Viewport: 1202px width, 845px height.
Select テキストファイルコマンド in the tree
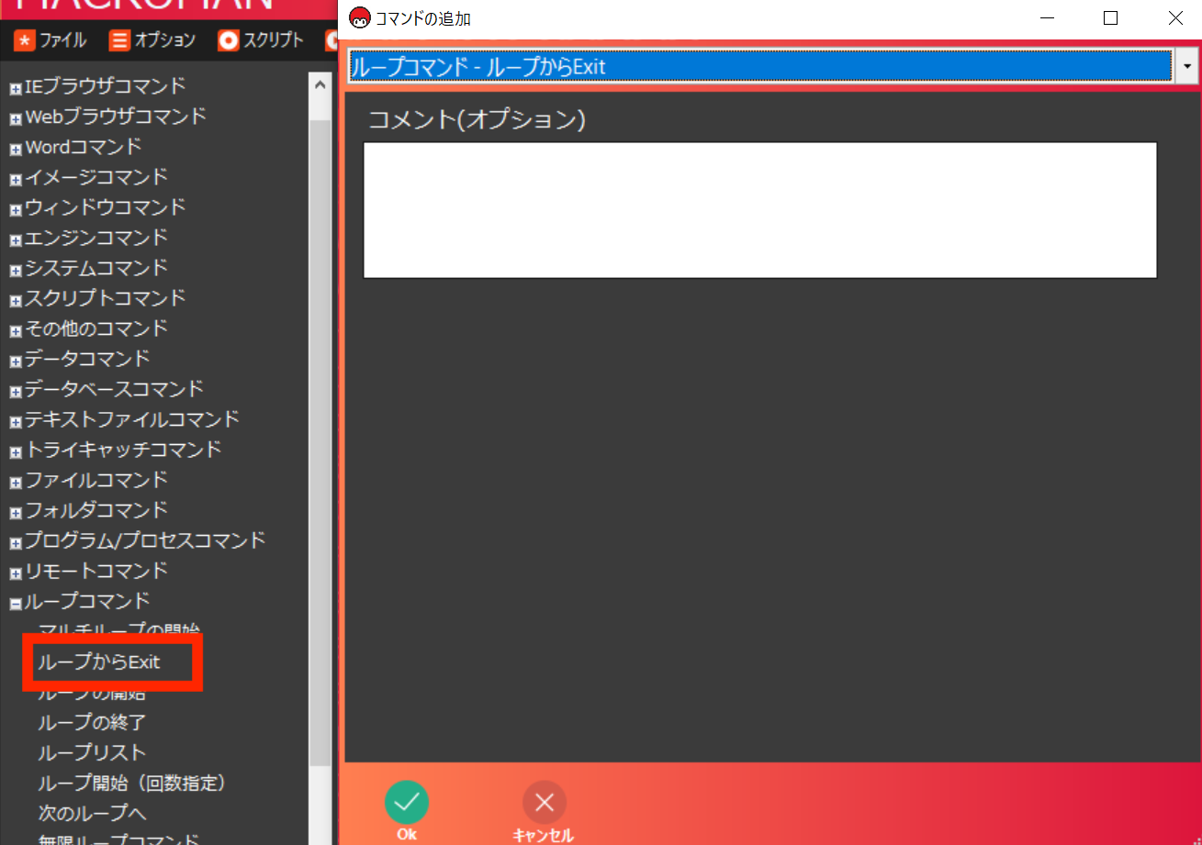(132, 419)
